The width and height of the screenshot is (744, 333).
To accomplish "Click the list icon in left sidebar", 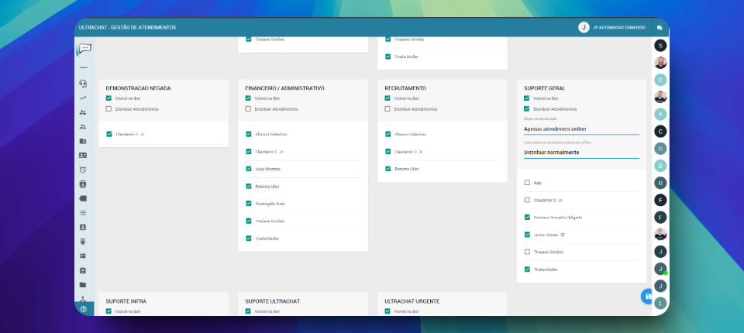I will (83, 212).
